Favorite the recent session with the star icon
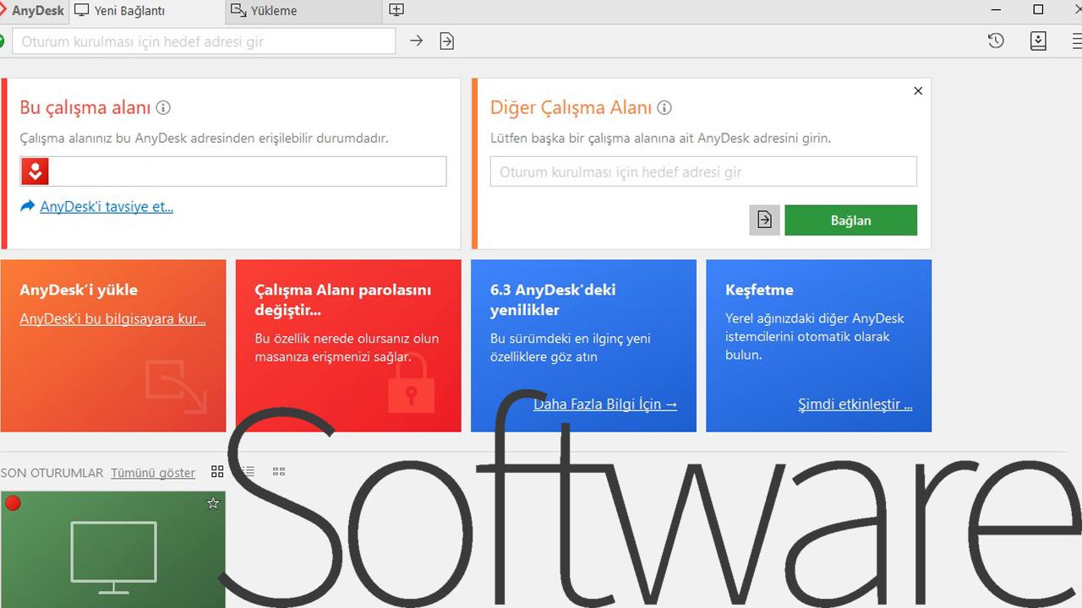The image size is (1082, 608). click(213, 503)
